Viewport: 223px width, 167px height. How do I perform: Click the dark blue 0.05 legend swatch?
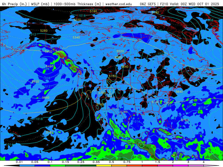(42, 166)
